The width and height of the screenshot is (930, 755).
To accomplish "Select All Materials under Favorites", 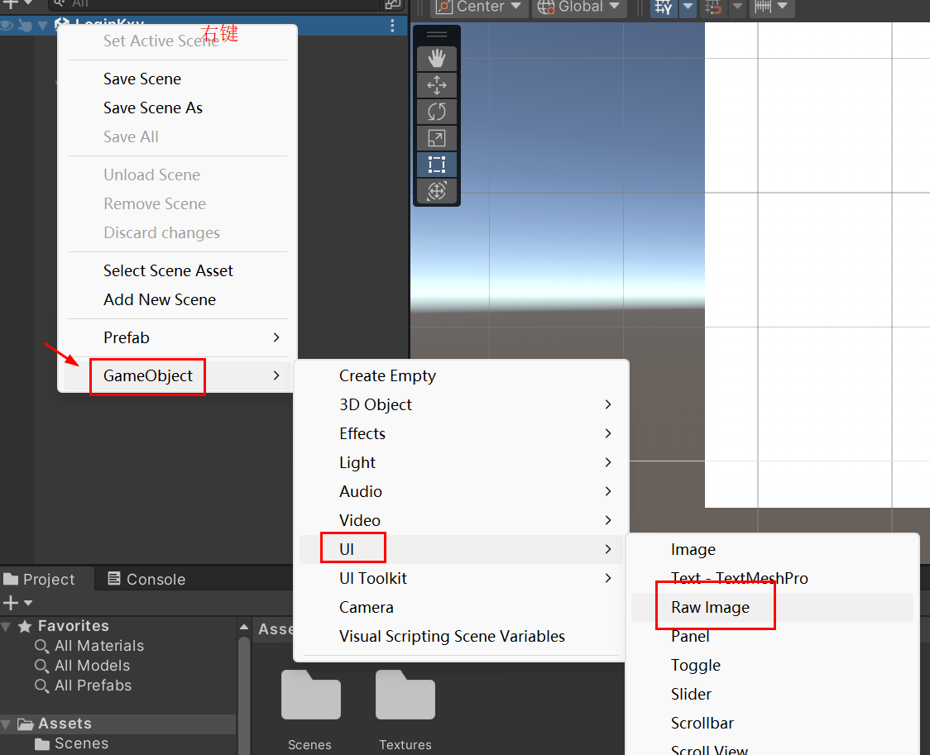I will tap(98, 646).
